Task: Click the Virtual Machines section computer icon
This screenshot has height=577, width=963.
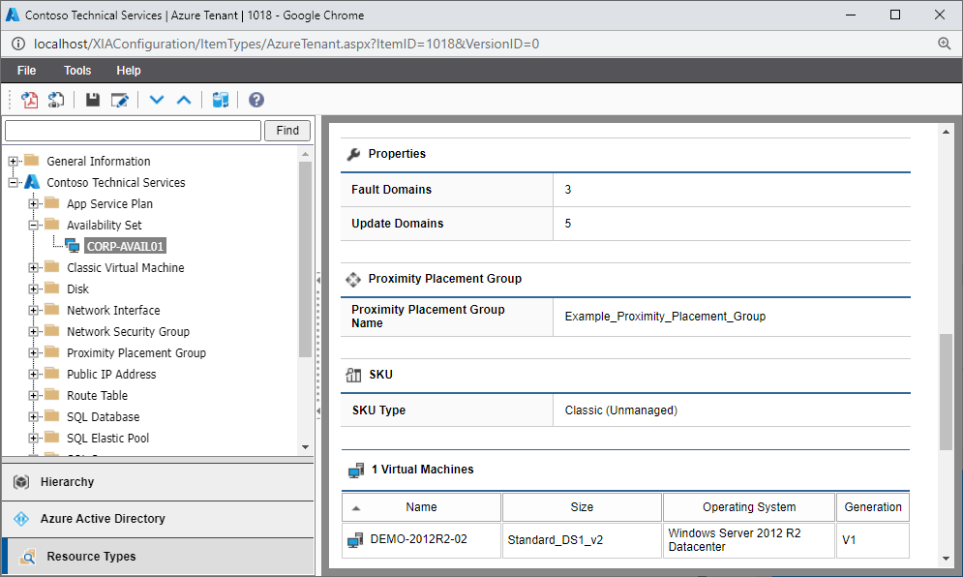Action: coord(355,471)
